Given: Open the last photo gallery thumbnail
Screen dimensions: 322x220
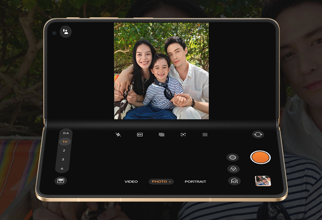Looking at the screenshot, I should point(263,181).
